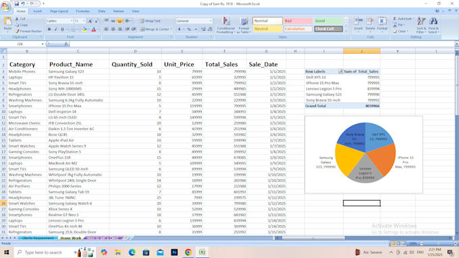Increase font size with Grow Font
The width and height of the screenshot is (459, 258).
tap(90, 21)
